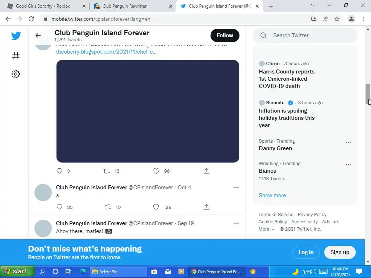The image size is (371, 278).
Task: Share the tweet that has 96 likes
Action: [x=206, y=171]
